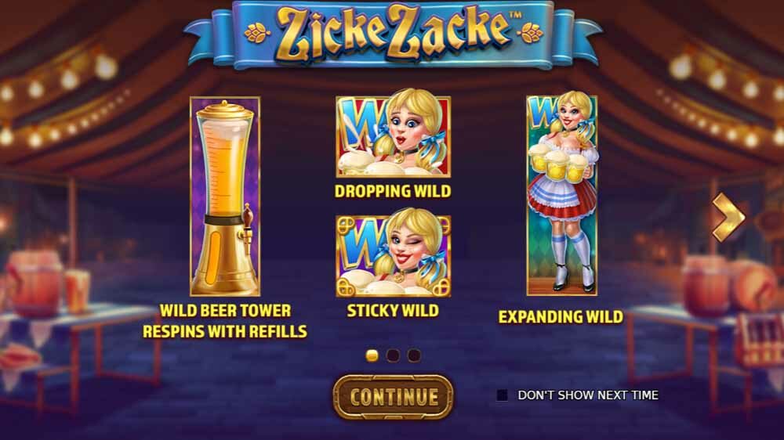
Task: Click the ZickeZacke logo banner
Action: point(393,34)
